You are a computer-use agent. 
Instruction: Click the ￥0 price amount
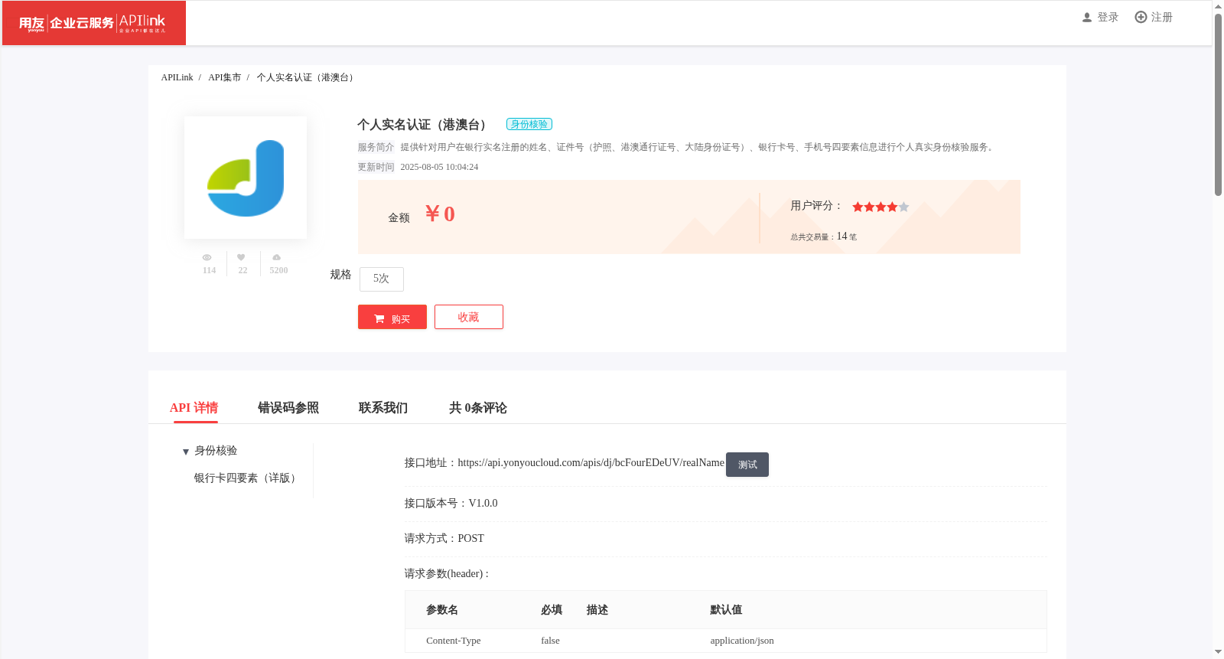[440, 214]
